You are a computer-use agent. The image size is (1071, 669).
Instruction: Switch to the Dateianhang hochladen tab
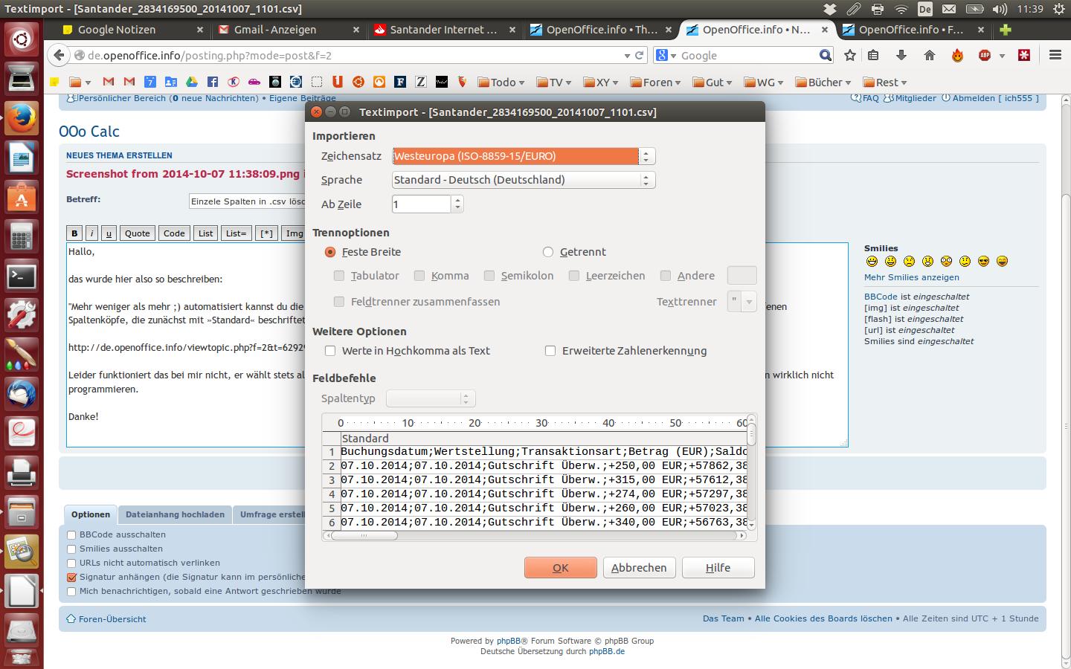pos(176,514)
